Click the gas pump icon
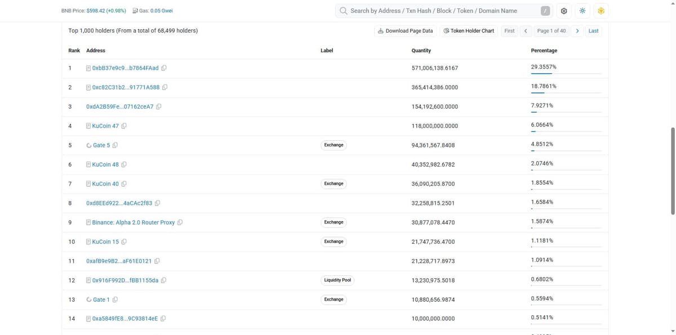The height and width of the screenshot is (335, 676). coord(135,11)
